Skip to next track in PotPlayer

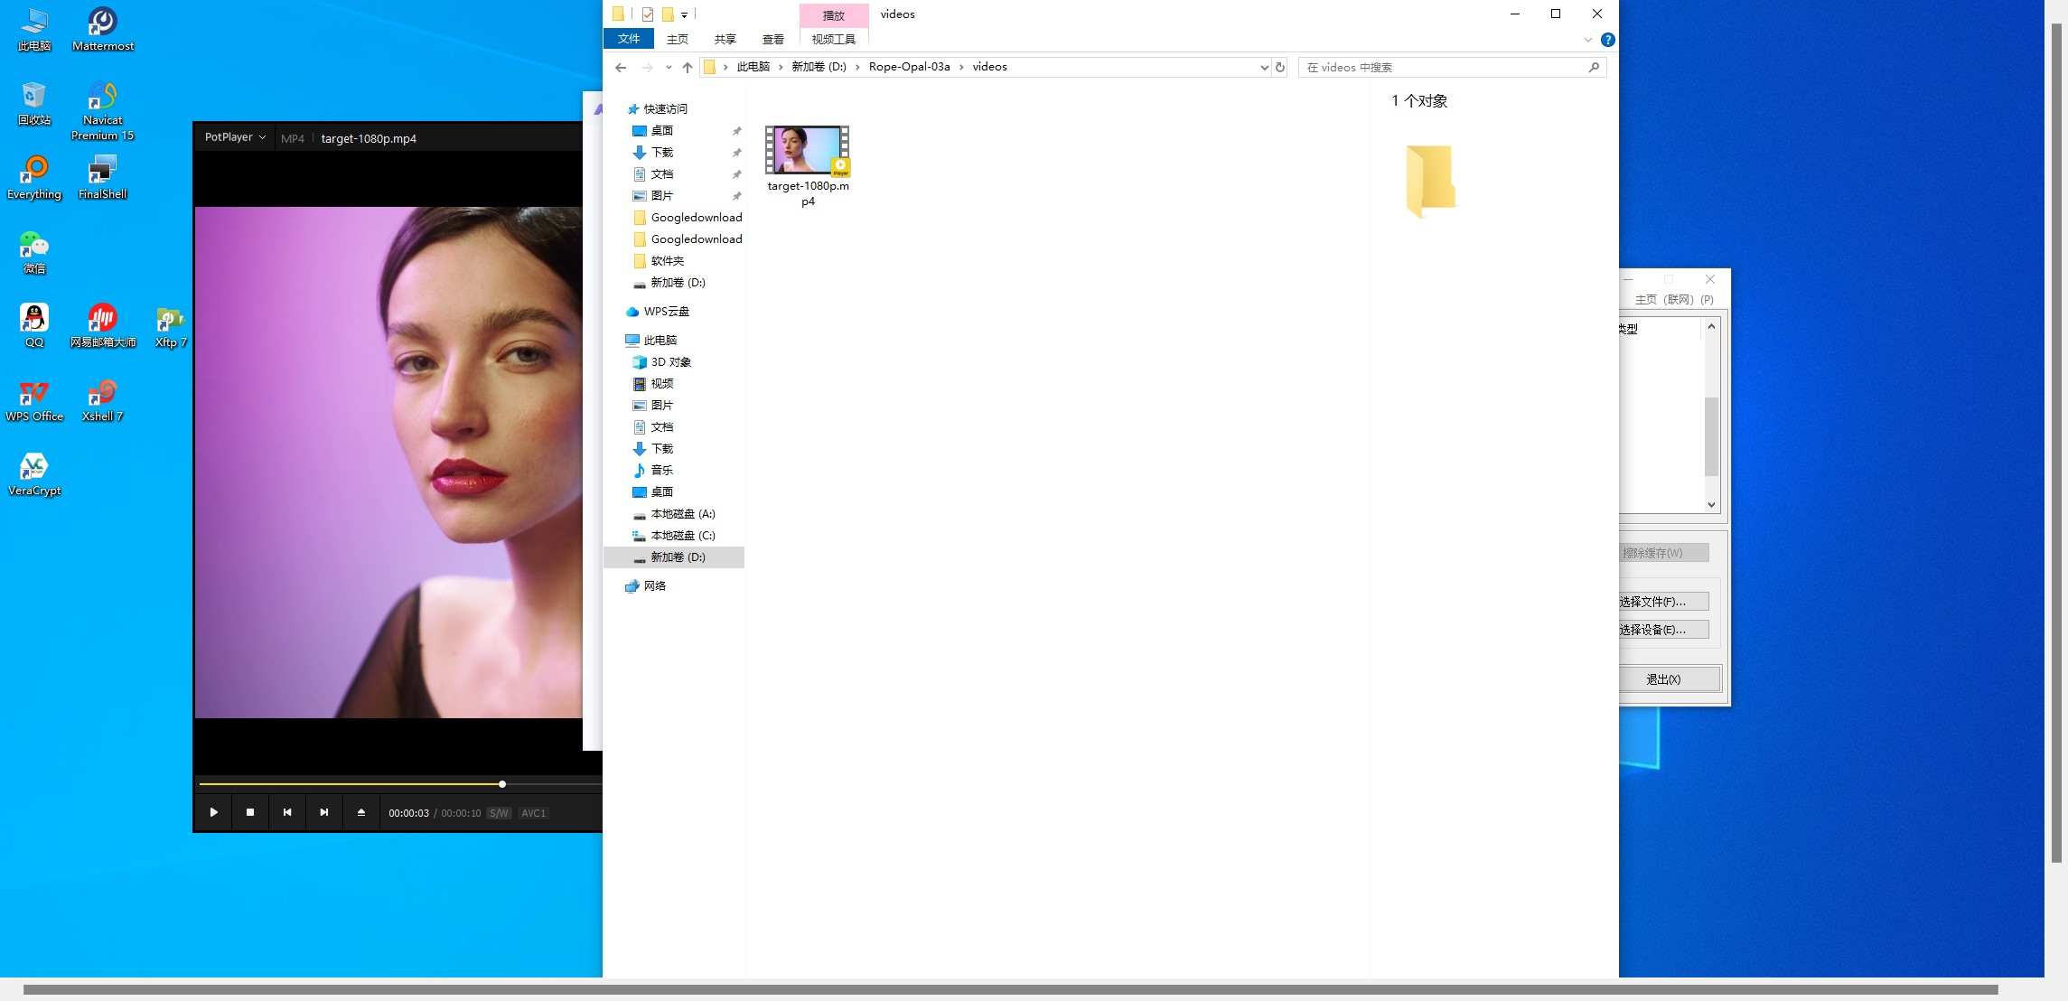[x=324, y=812]
